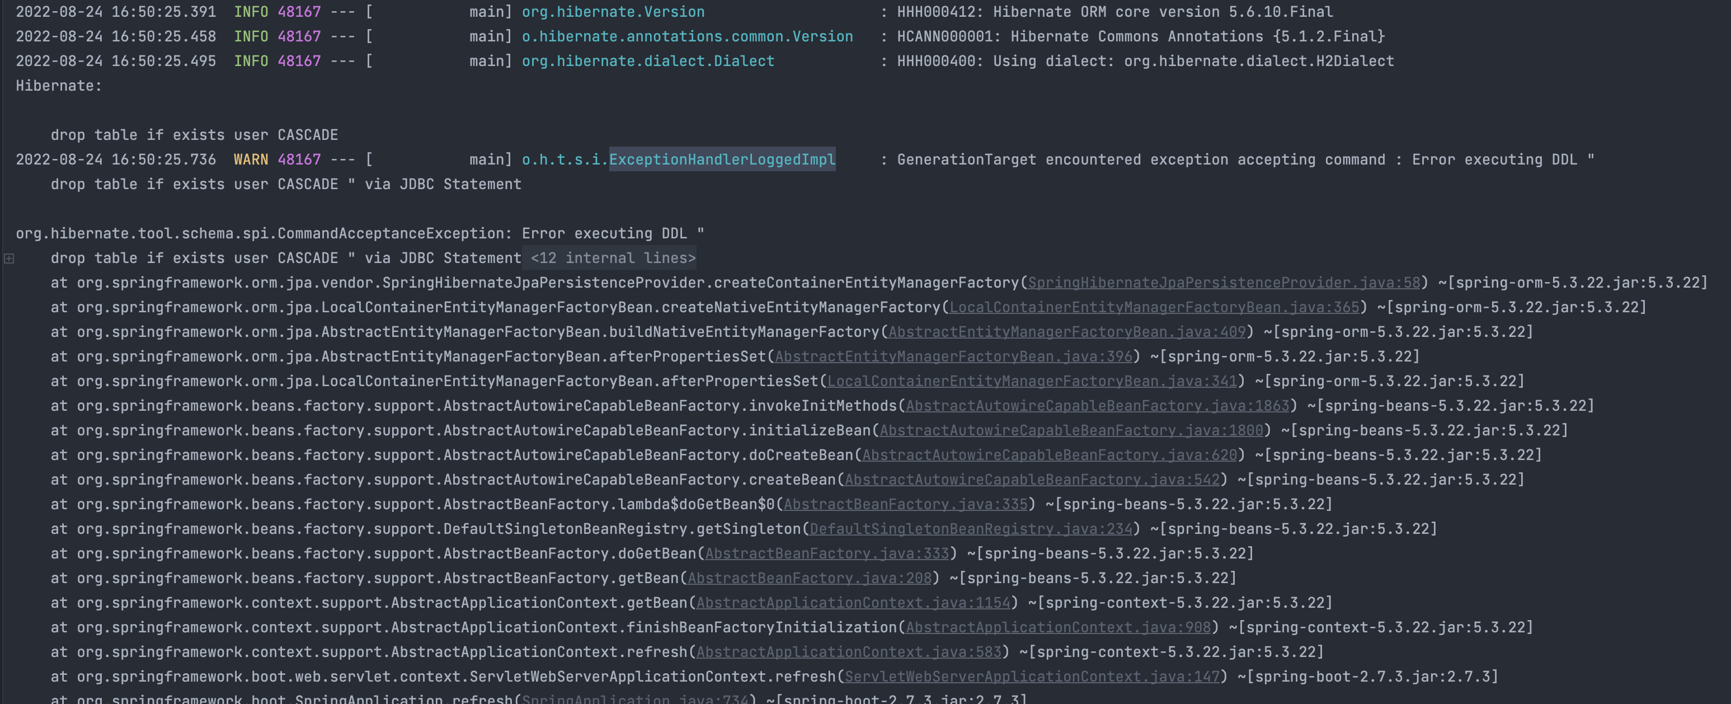This screenshot has width=1731, height=704.
Task: Open LocalContainerEntityManagerFactoryBean.java:341 link
Action: [1032, 381]
